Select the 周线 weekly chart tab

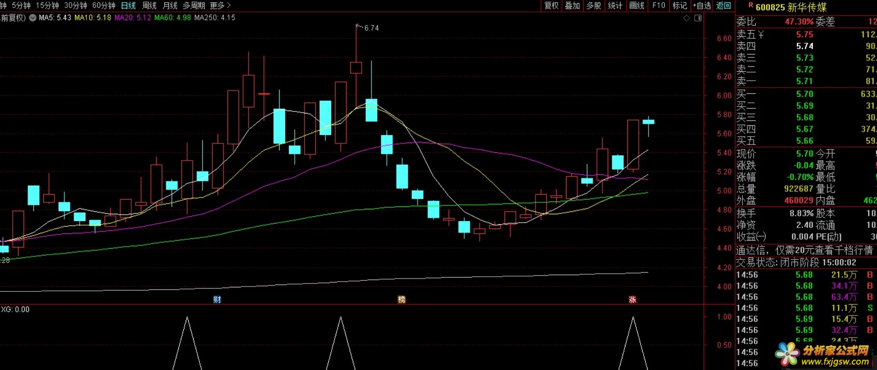[x=149, y=5]
